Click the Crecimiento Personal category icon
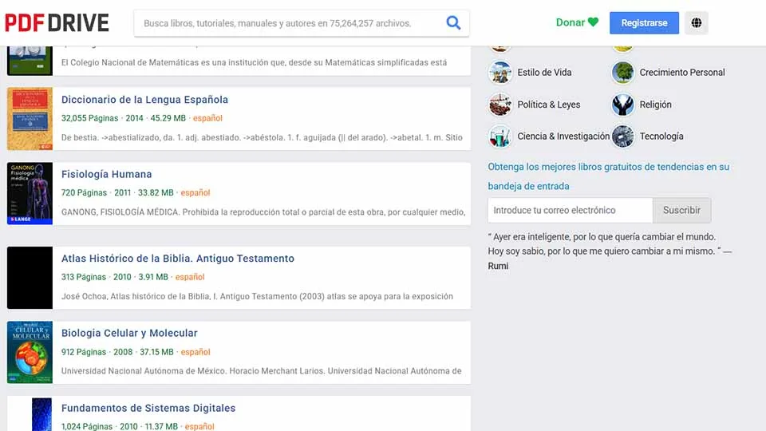The height and width of the screenshot is (431, 766). 622,73
